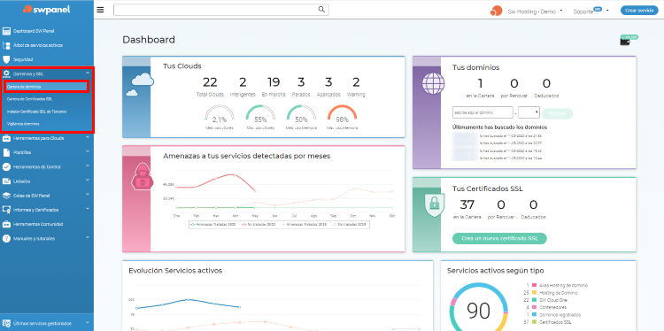The height and width of the screenshot is (331, 664).
Task: Click the Dominios registrados blue legend swatch
Action: [x=535, y=315]
